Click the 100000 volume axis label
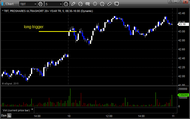The image size is (190, 119). (183, 98)
